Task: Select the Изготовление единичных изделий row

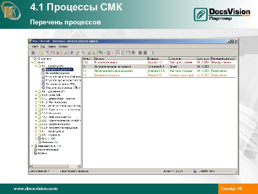Action: click(159, 66)
